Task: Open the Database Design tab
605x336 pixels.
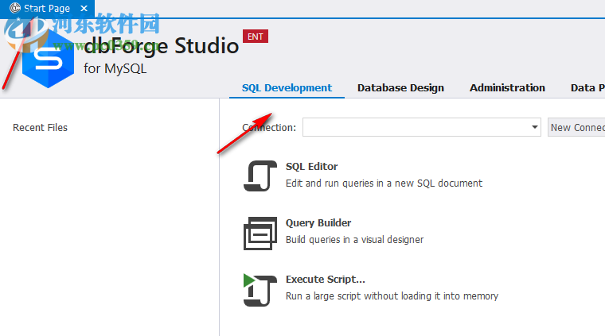Action: (x=400, y=88)
